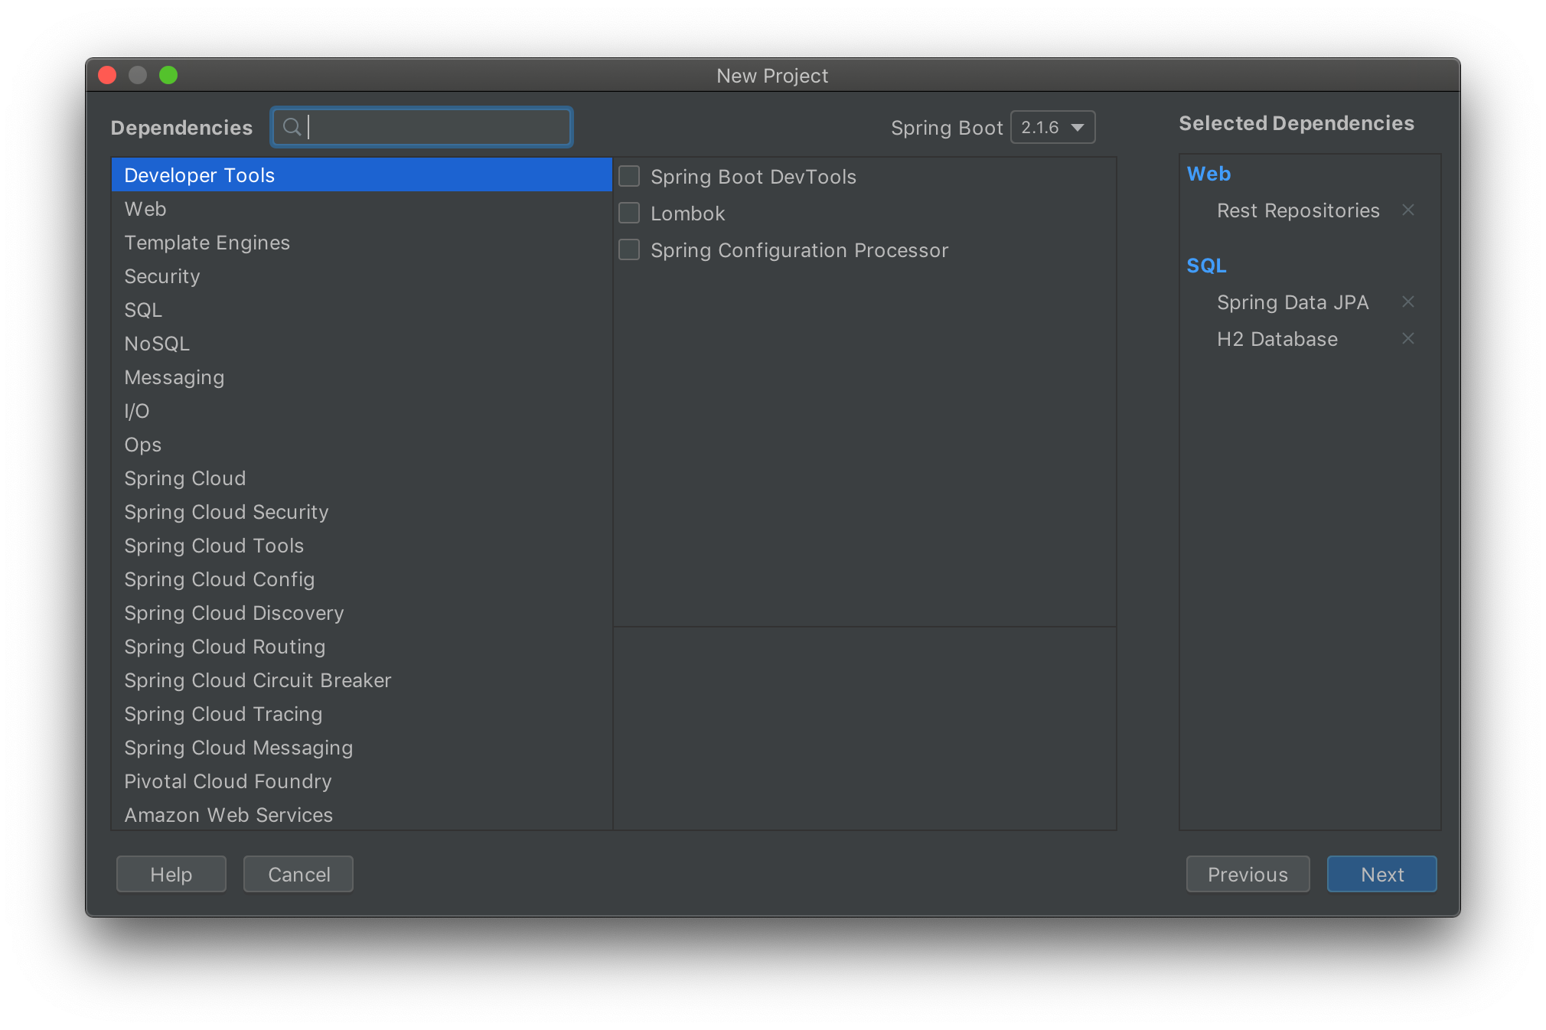Click the SQL heading in selected dependencies
This screenshot has width=1546, height=1030.
(1206, 266)
